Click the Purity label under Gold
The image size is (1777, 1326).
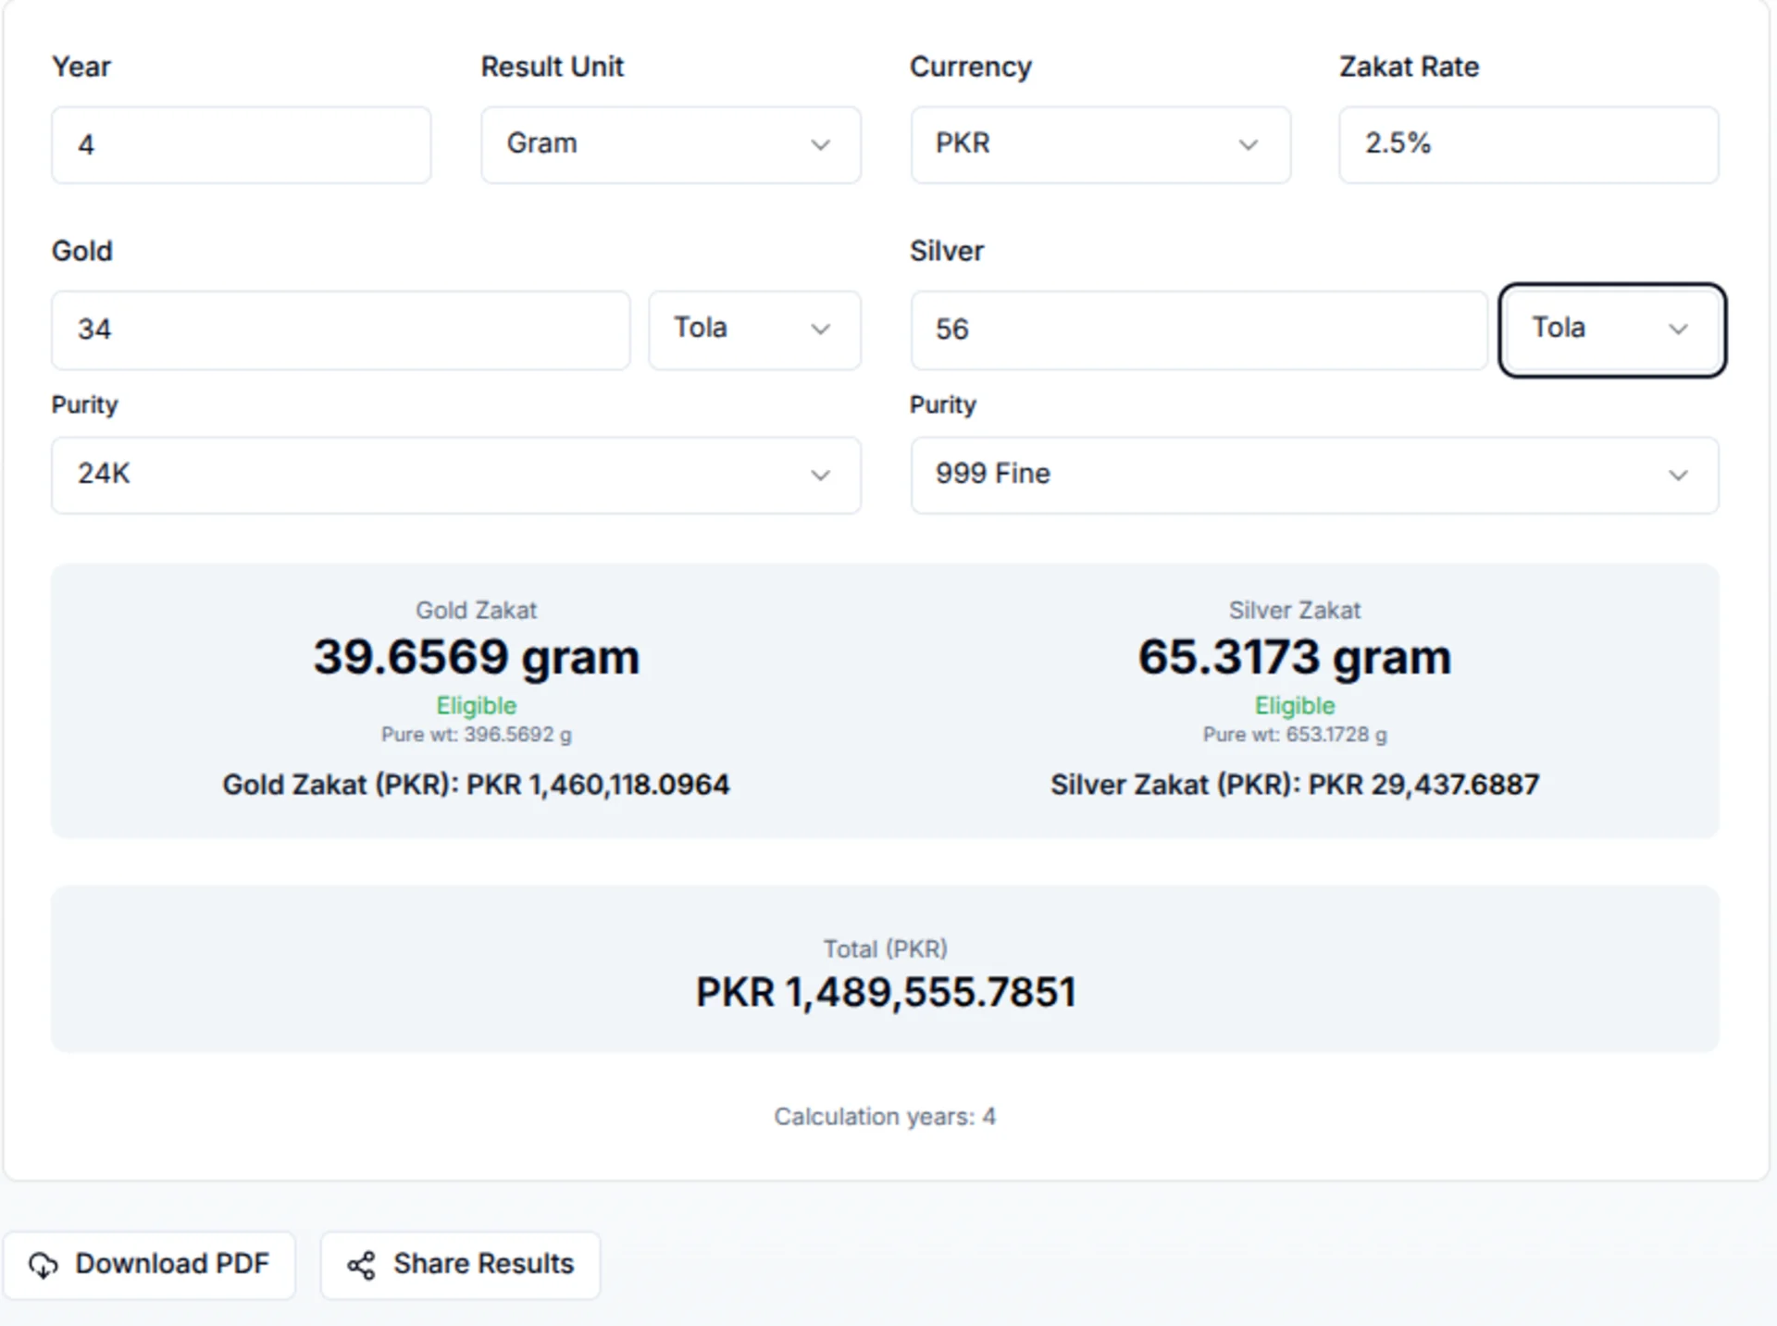tap(85, 405)
